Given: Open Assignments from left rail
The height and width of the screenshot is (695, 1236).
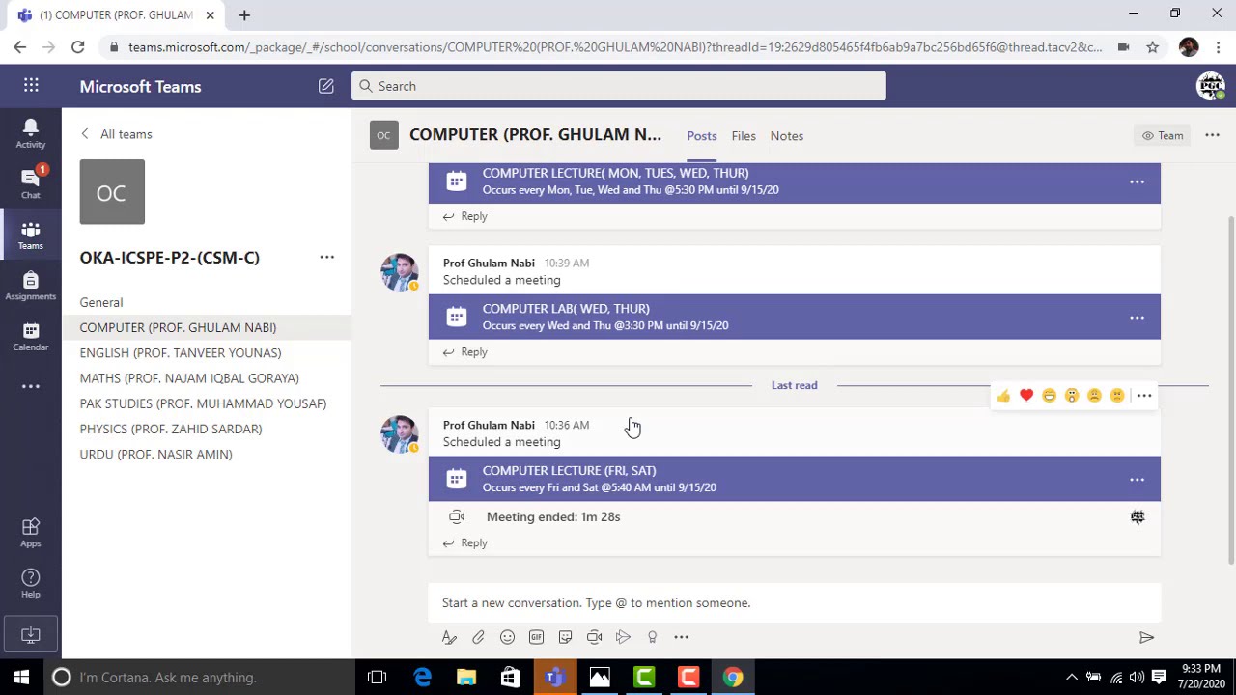Looking at the screenshot, I should [31, 286].
